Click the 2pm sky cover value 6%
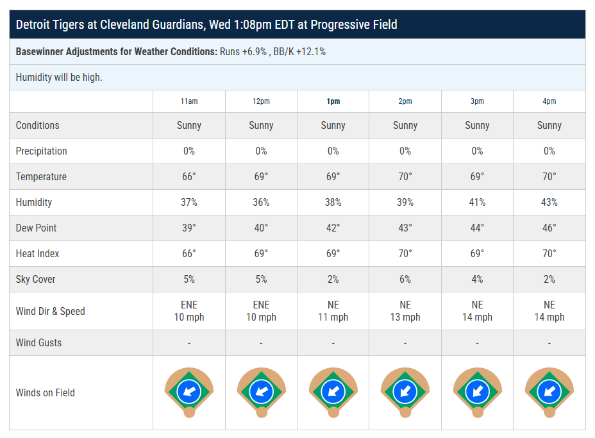 tap(405, 279)
